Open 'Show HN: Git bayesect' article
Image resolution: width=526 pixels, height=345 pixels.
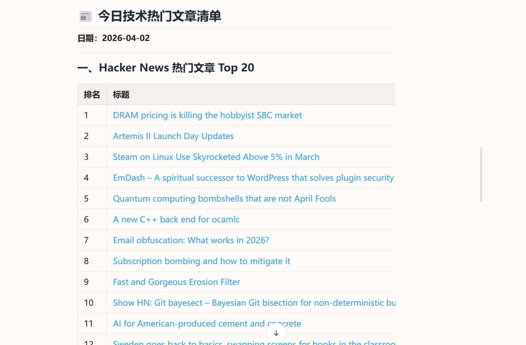tap(254, 303)
